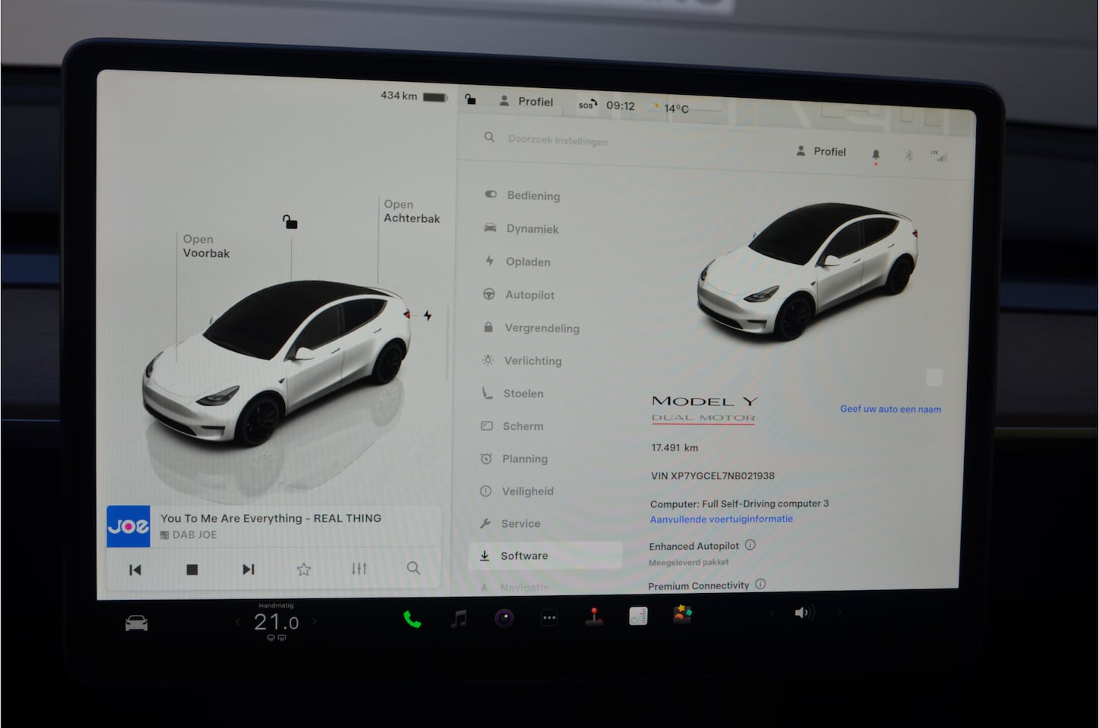Click the car controls icon in dock

(x=136, y=623)
